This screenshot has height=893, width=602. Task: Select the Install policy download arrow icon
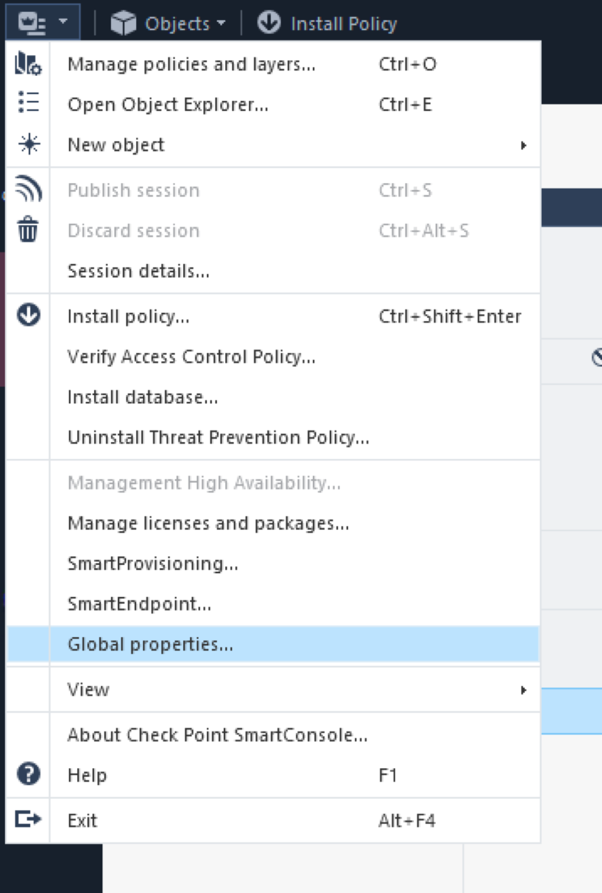[x=28, y=316]
